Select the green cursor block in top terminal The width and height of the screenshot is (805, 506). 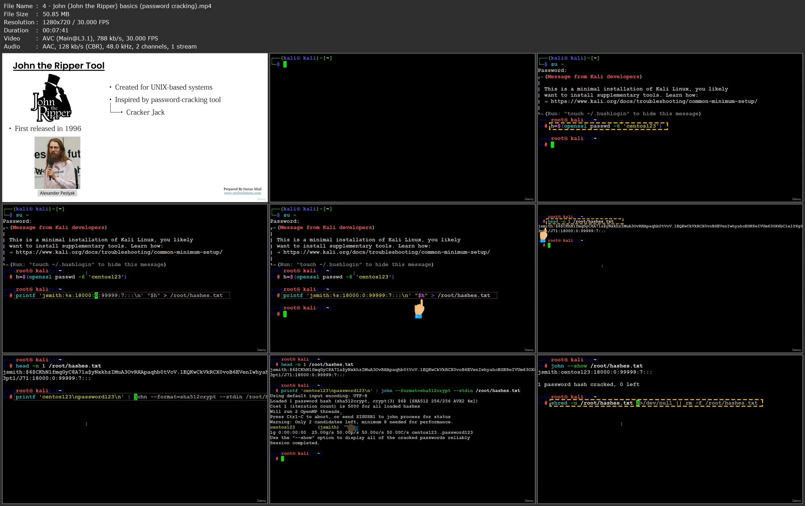pyautogui.click(x=285, y=64)
